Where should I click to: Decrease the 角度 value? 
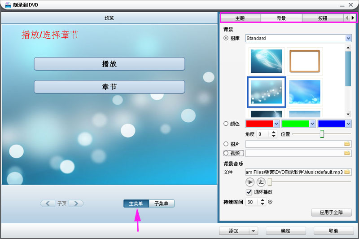(x=274, y=136)
